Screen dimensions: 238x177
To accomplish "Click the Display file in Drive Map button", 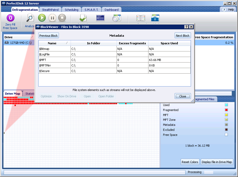I will [x=217, y=162].
